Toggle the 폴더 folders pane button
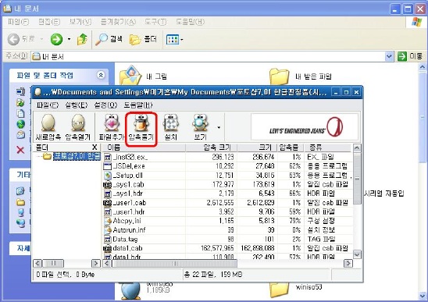 143,40
